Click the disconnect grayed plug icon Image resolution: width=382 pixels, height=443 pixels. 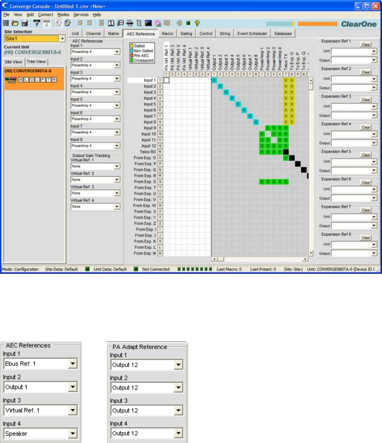point(46,23)
